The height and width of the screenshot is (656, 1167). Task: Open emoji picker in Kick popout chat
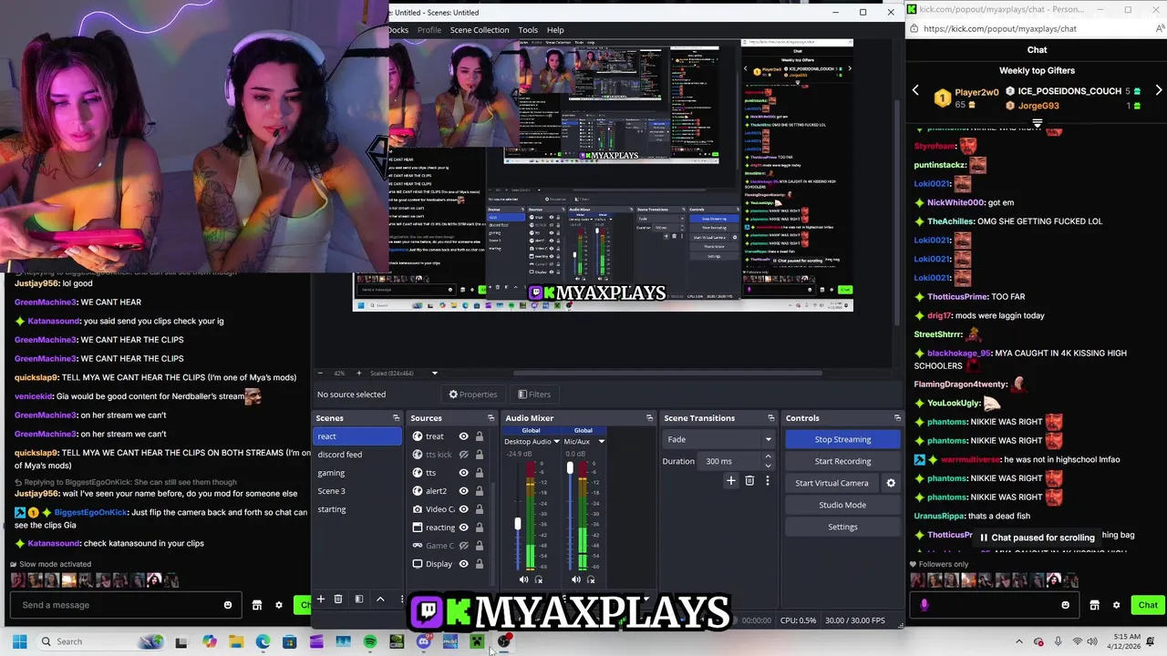pyautogui.click(x=1065, y=605)
